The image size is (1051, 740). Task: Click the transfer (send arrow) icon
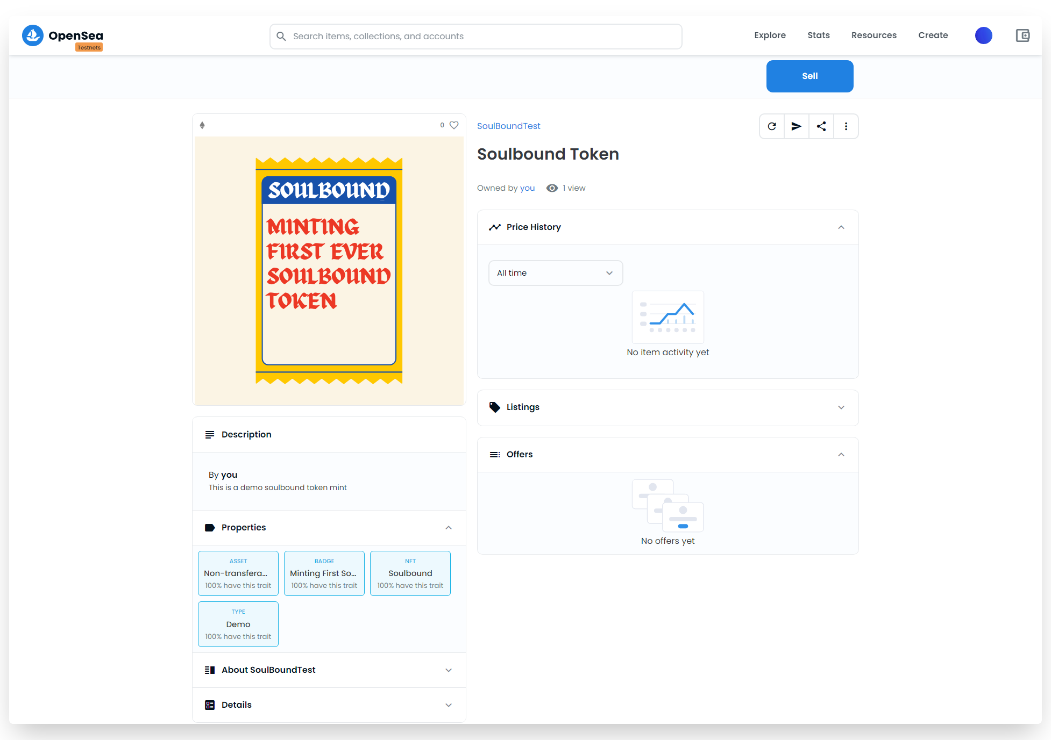click(797, 126)
